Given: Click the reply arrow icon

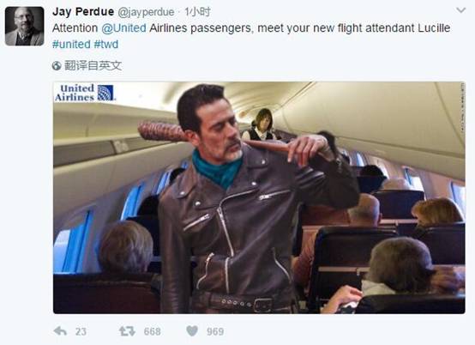Looking at the screenshot, I should click(60, 331).
